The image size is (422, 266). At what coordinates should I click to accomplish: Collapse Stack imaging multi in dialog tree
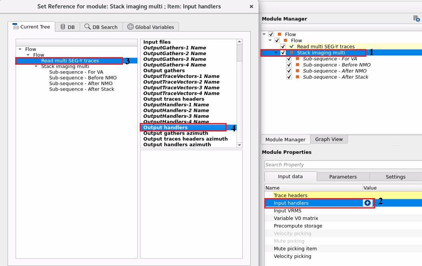36,67
